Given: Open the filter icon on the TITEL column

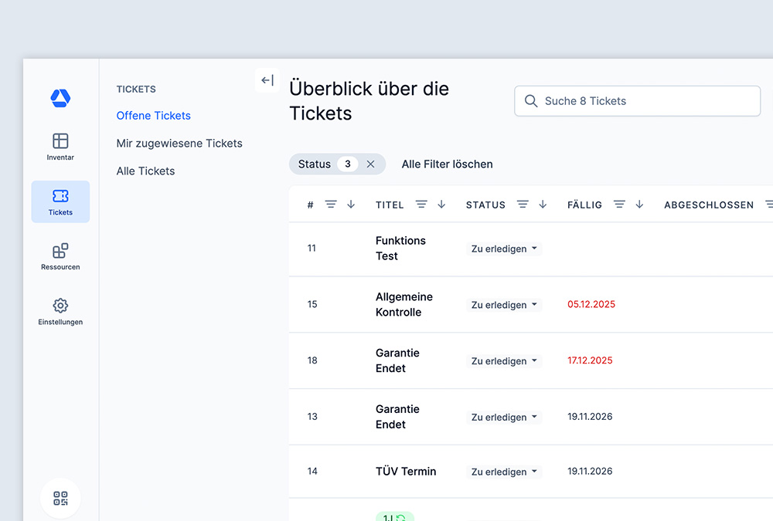Looking at the screenshot, I should point(421,205).
